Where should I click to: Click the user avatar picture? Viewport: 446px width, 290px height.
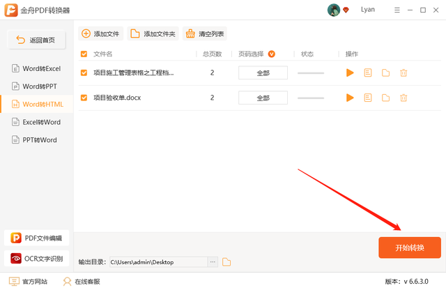point(334,10)
